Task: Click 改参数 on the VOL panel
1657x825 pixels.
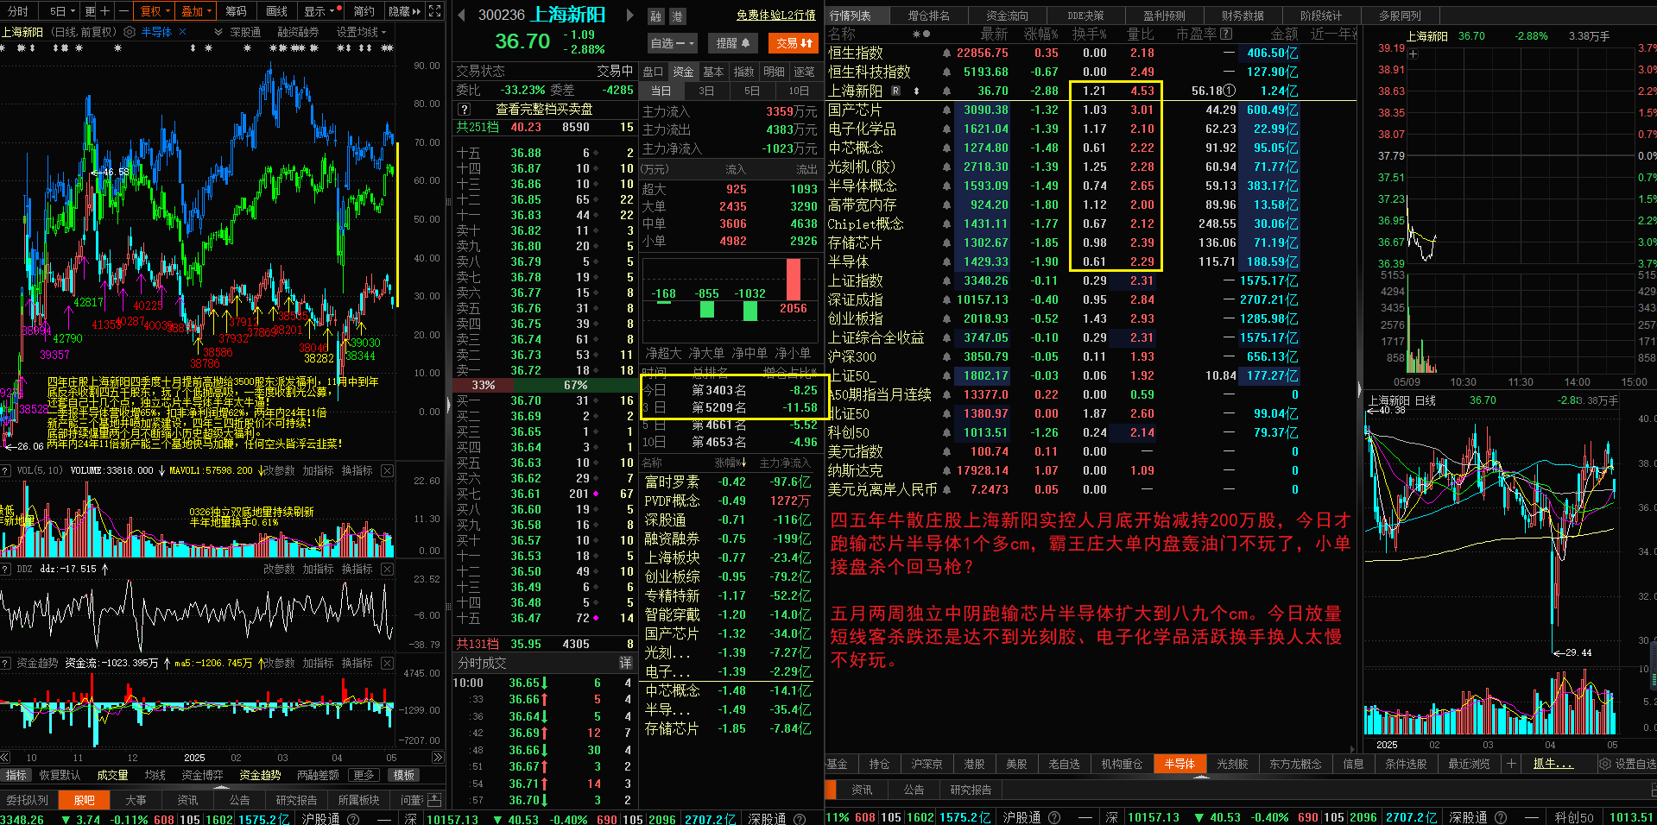Action: pos(279,470)
